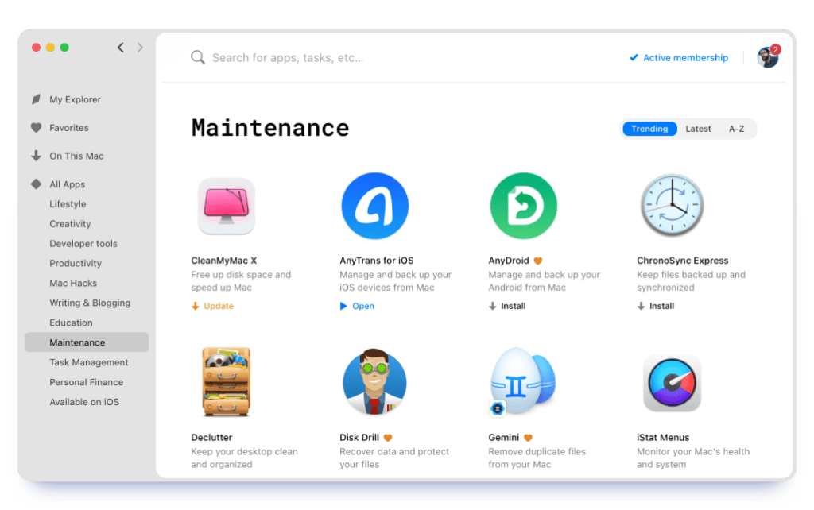This screenshot has height=510, width=814.
Task: Select Developer tools category
Action: (83, 244)
